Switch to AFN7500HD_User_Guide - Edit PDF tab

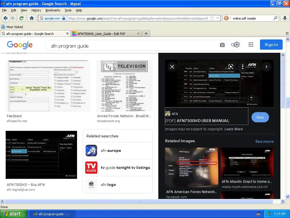click(106, 33)
